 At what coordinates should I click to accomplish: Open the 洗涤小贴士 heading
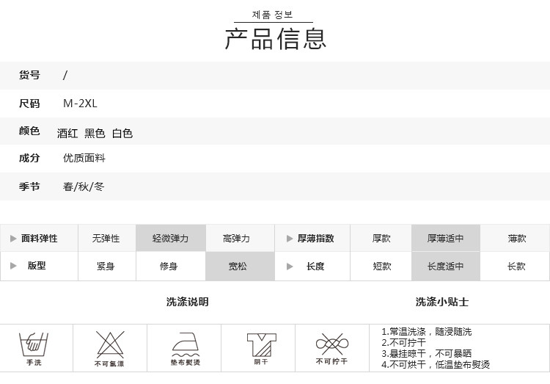pyautogui.click(x=441, y=302)
